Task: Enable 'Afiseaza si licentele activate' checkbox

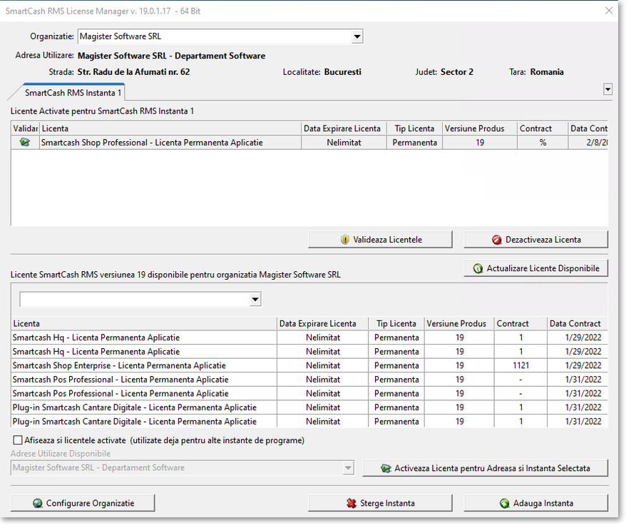Action: click(x=18, y=440)
